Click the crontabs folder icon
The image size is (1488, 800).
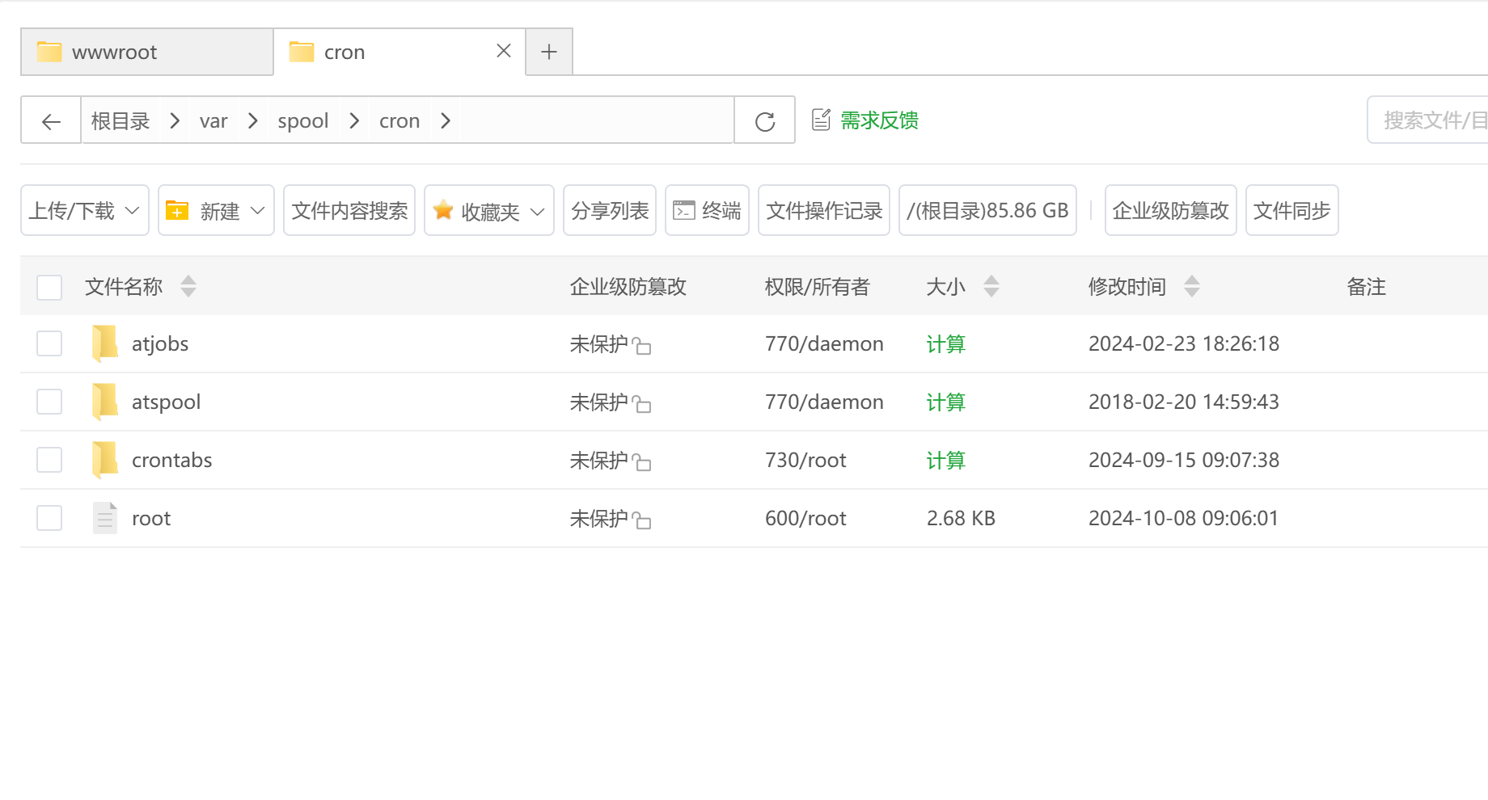click(105, 460)
